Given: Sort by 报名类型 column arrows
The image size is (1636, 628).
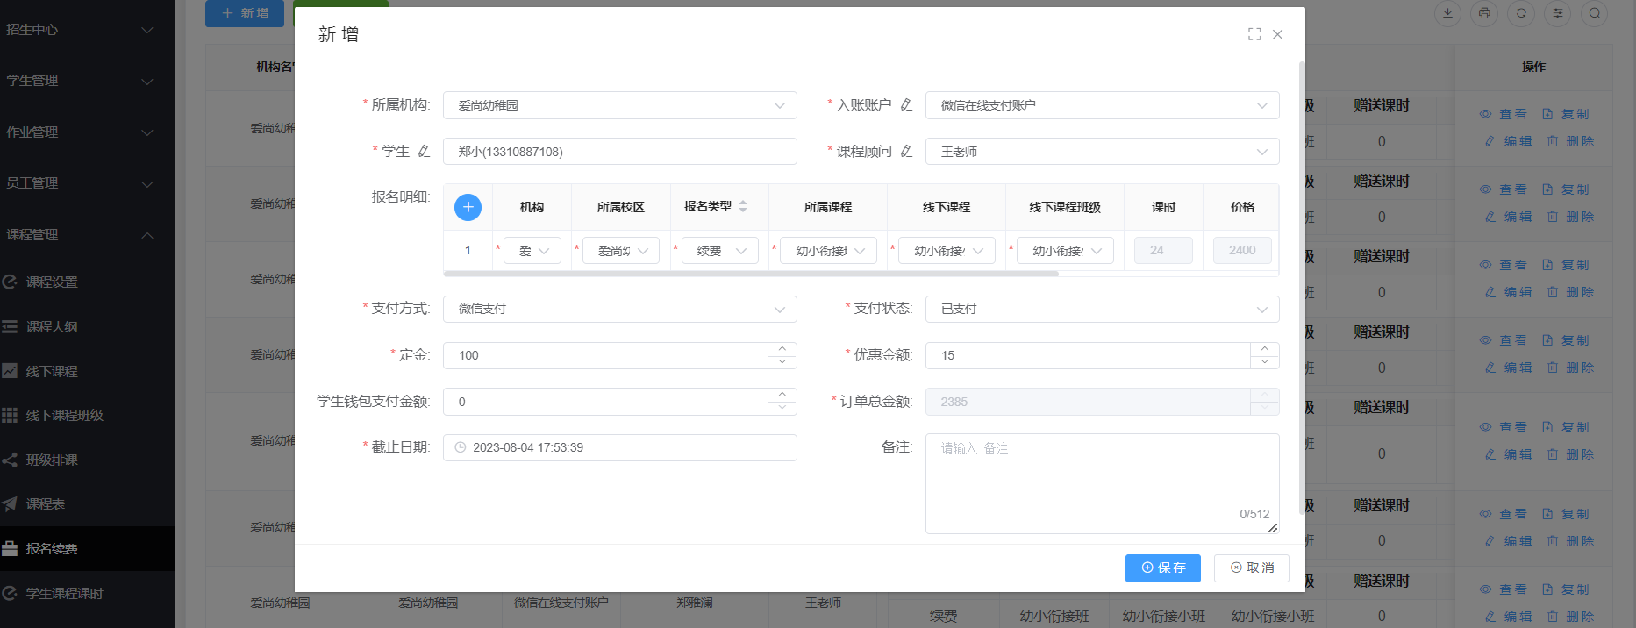Looking at the screenshot, I should pyautogui.click(x=743, y=206).
